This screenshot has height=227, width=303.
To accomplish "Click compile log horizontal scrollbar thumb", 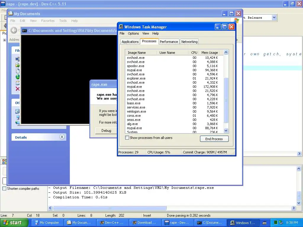I will point(110,208).
